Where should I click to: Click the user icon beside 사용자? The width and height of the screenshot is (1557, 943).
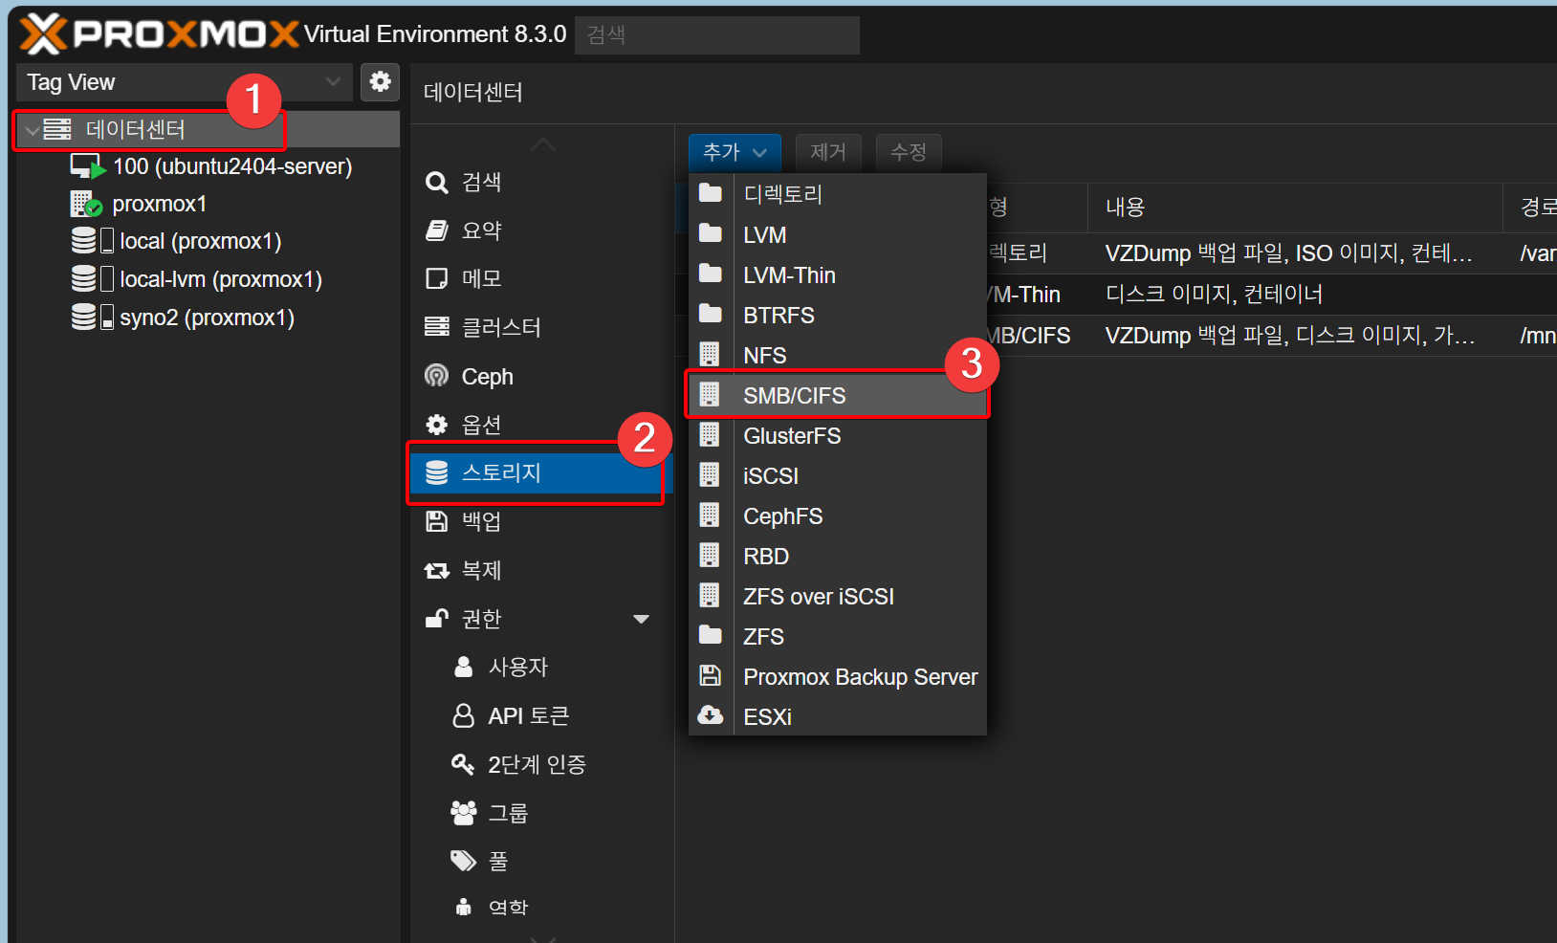click(464, 667)
